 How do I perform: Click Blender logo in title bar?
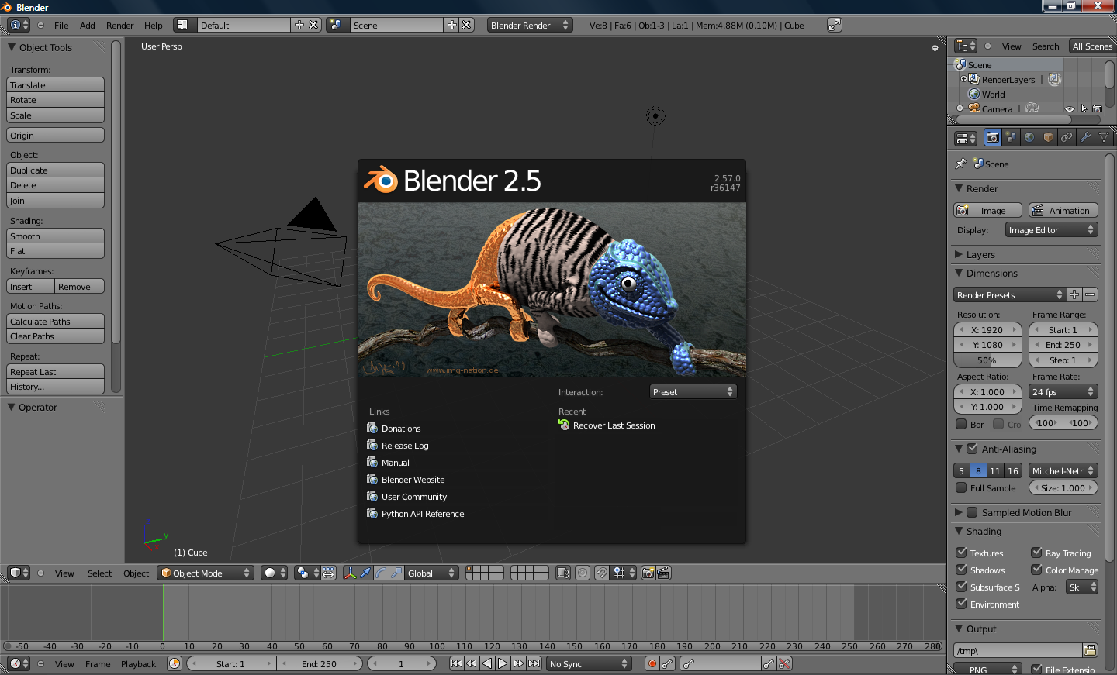coord(7,7)
